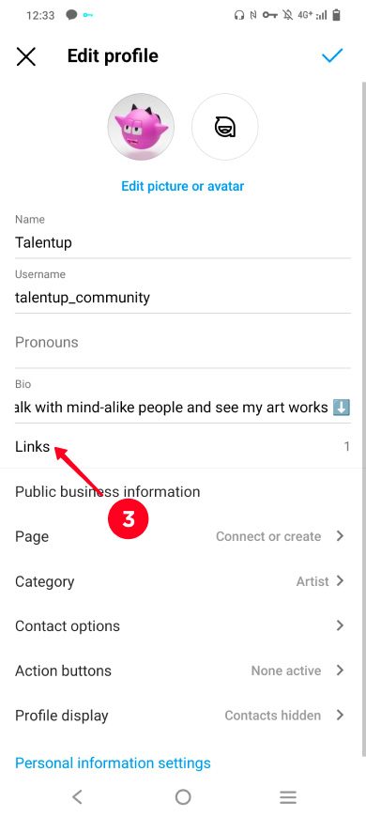Open the Links row
Image resolution: width=366 pixels, height=817 pixels.
coord(183,447)
